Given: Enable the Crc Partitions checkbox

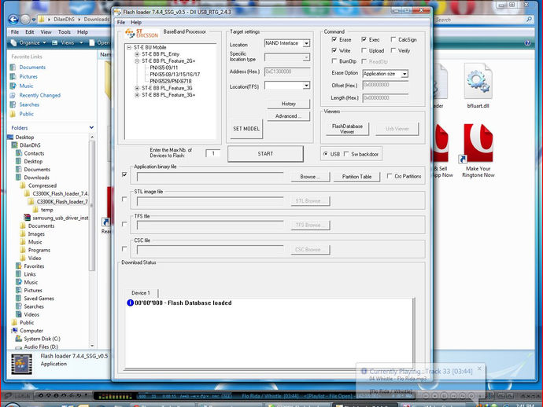Looking at the screenshot, I should 390,176.
